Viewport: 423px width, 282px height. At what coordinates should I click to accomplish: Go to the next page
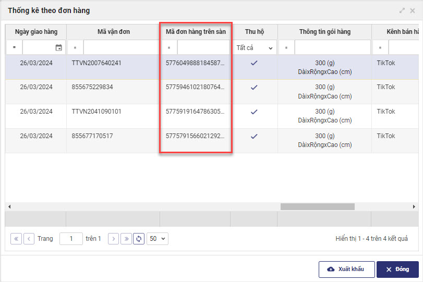(x=113, y=239)
